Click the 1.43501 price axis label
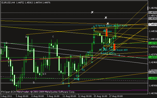Image resolution: width=157 pixels, height=98 pixels. click(153, 47)
